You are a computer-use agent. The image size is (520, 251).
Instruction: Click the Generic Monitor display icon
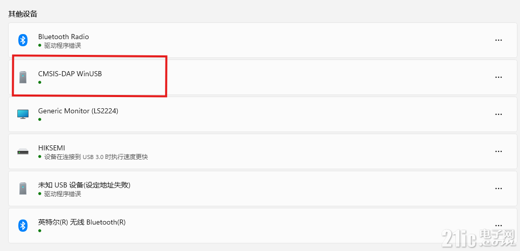tap(23, 114)
